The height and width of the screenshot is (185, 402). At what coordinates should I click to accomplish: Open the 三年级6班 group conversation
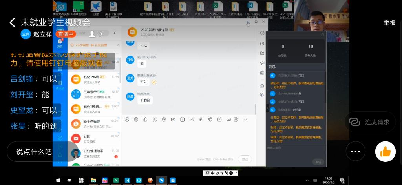point(94,94)
